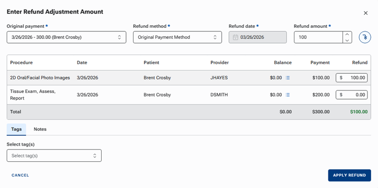The image size is (378, 188).
Task: Increase the refund amount with up arrow
Action: [347, 34]
